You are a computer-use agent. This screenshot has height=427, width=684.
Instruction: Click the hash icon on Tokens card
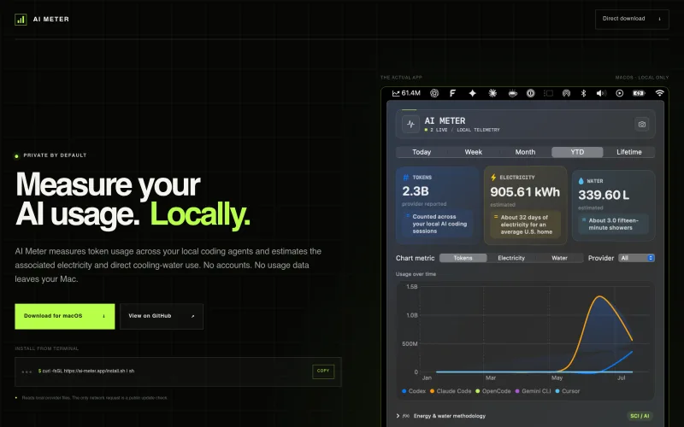coord(405,178)
